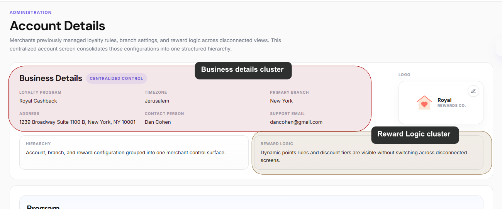502x209 pixels.
Task: Click the 'Logo' label above logo card
Action: point(404,74)
